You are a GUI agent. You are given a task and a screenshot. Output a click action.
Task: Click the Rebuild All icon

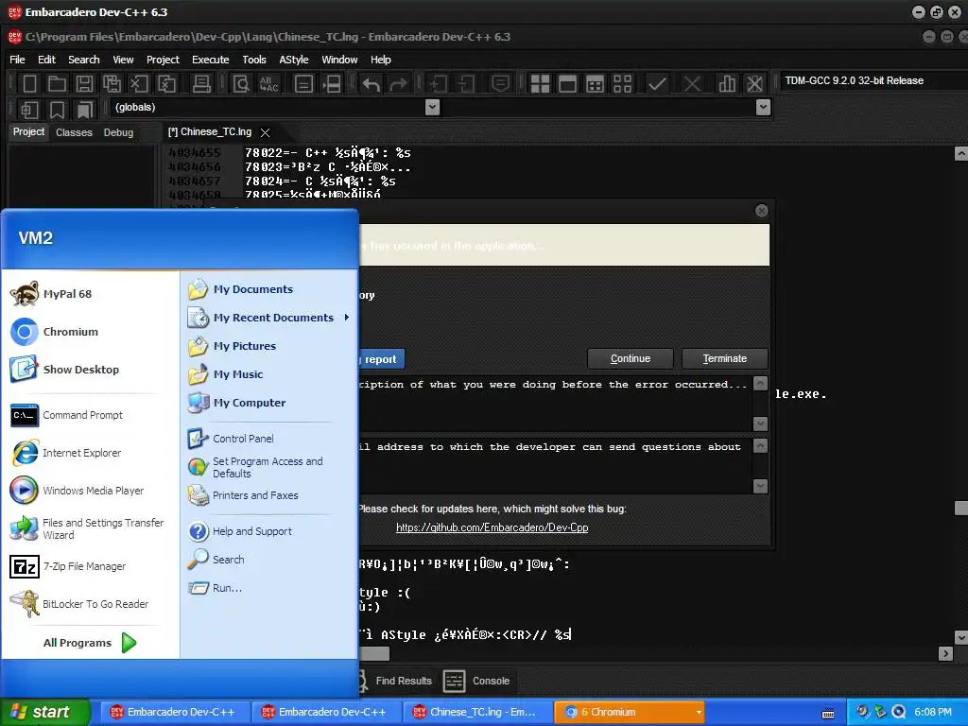622,83
